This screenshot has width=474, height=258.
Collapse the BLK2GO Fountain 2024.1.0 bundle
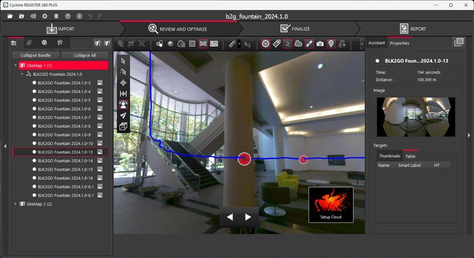(22, 74)
